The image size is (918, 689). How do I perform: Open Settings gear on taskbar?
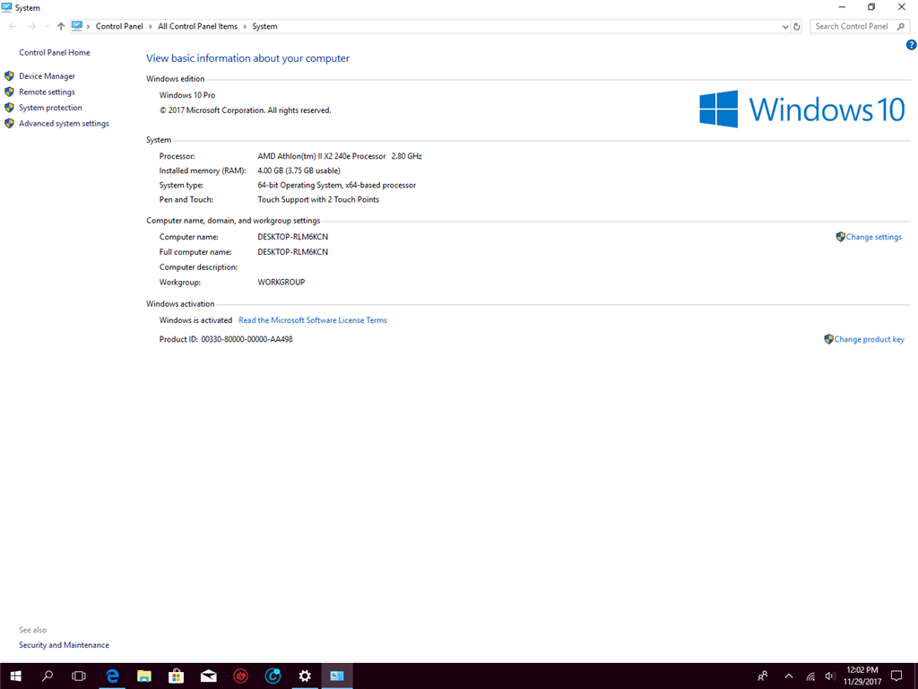(305, 676)
